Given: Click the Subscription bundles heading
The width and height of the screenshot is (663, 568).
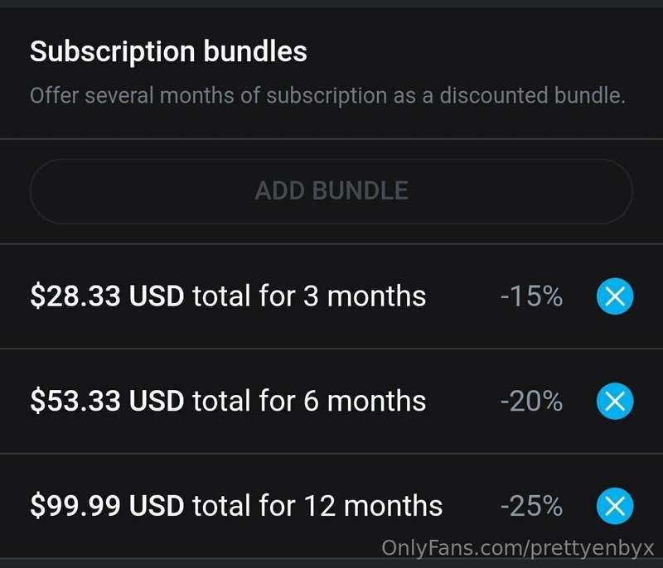Looking at the screenshot, I should tap(168, 52).
